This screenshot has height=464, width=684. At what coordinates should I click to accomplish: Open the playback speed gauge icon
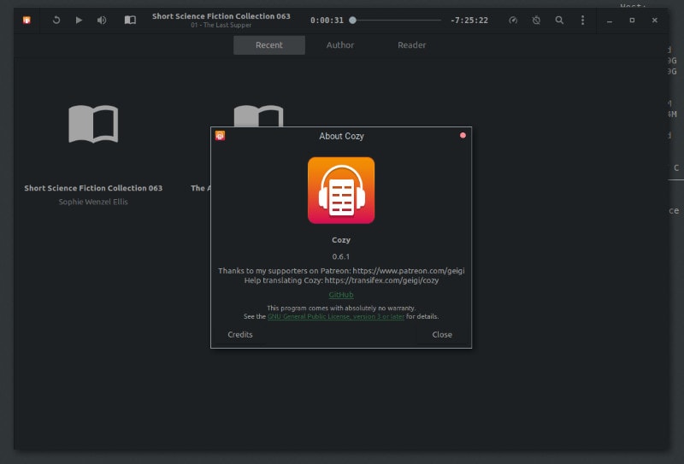pyautogui.click(x=514, y=20)
